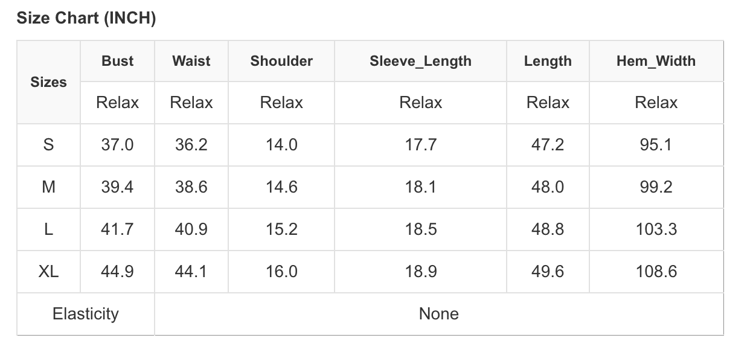Click the None elasticity value

[439, 314]
